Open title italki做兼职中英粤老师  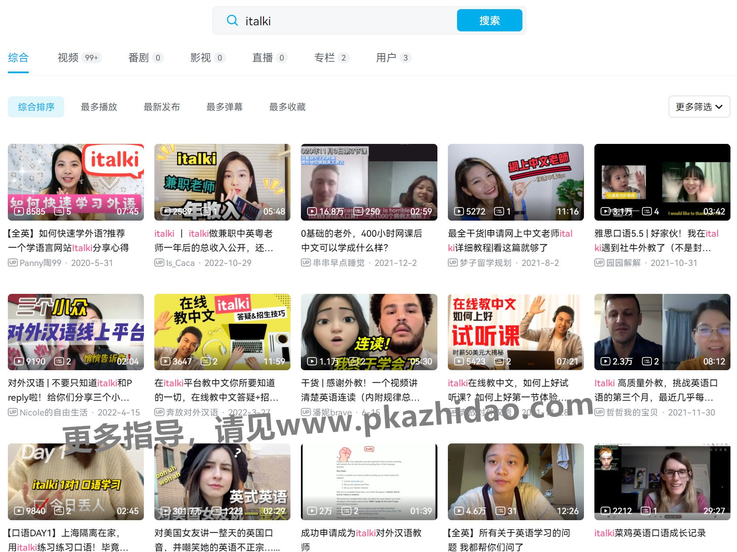pos(214,240)
